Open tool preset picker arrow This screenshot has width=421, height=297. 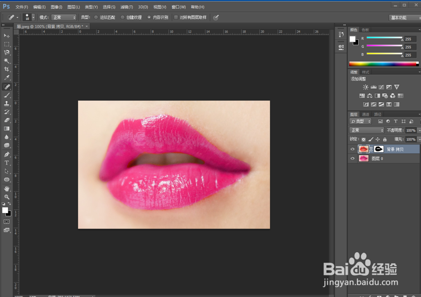[x=17, y=17]
